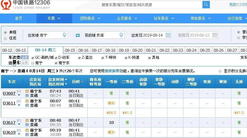
Task: Toggle the T-特快 checkbox
Action: [103, 58]
